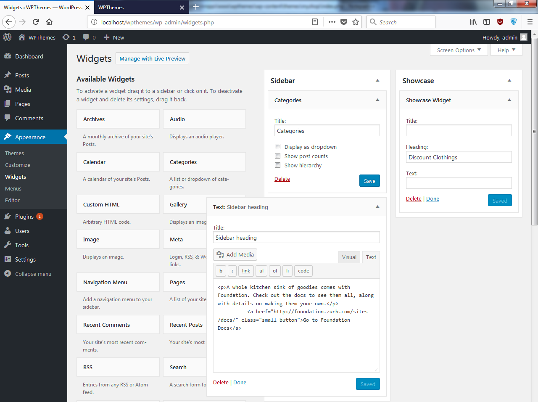538x402 pixels.
Task: Save the Categories widget
Action: pos(369,181)
